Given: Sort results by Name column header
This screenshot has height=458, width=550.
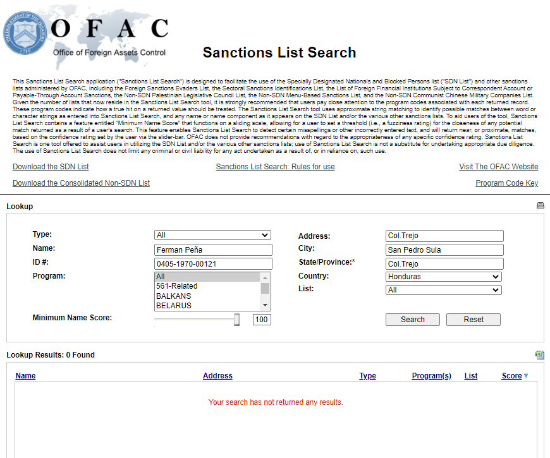Looking at the screenshot, I should point(25,376).
